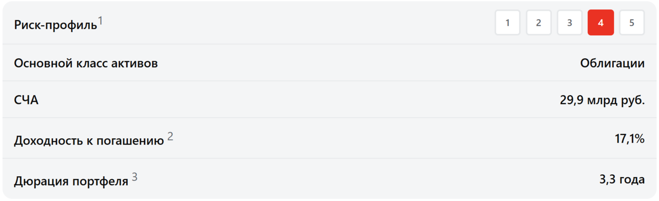Click the 29,9 млрд руб. value
Viewport: 659px width, 201px height.
[602, 100]
